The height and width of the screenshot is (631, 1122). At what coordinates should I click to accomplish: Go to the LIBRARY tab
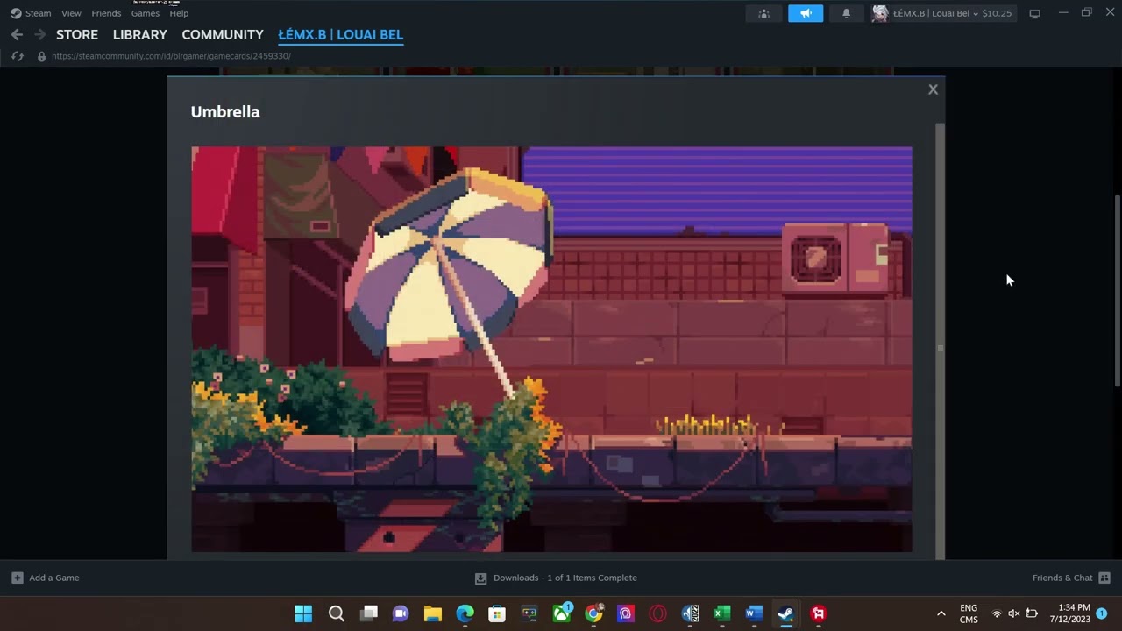140,34
